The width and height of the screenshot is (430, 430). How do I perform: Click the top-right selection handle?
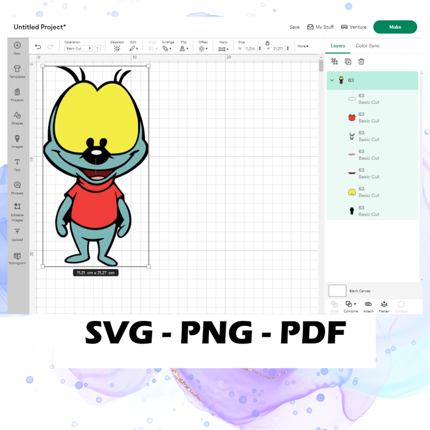148,66
